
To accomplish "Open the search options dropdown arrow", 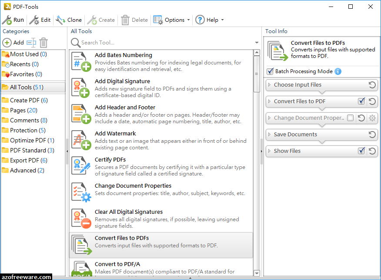I will click(x=257, y=43).
